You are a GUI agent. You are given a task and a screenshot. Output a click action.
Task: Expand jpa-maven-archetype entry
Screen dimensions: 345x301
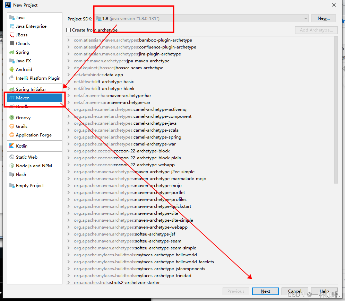coord(69,61)
